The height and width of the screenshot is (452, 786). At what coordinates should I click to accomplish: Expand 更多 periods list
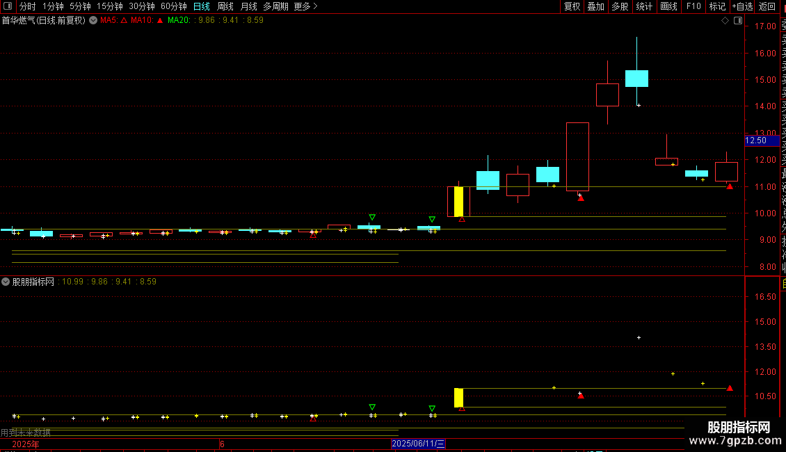click(x=305, y=6)
